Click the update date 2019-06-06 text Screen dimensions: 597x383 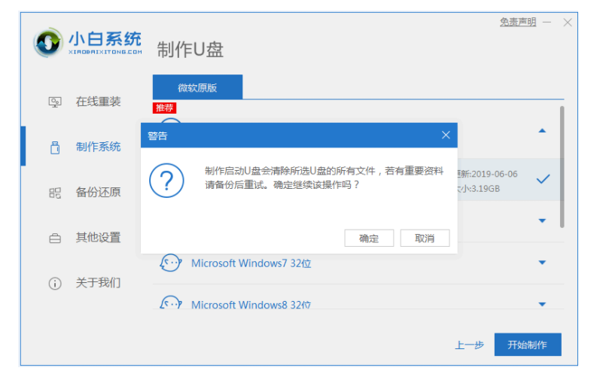tap(494, 174)
